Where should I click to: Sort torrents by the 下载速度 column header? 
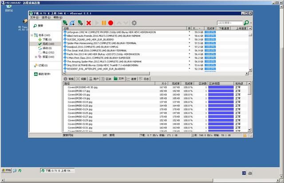(x=224, y=28)
